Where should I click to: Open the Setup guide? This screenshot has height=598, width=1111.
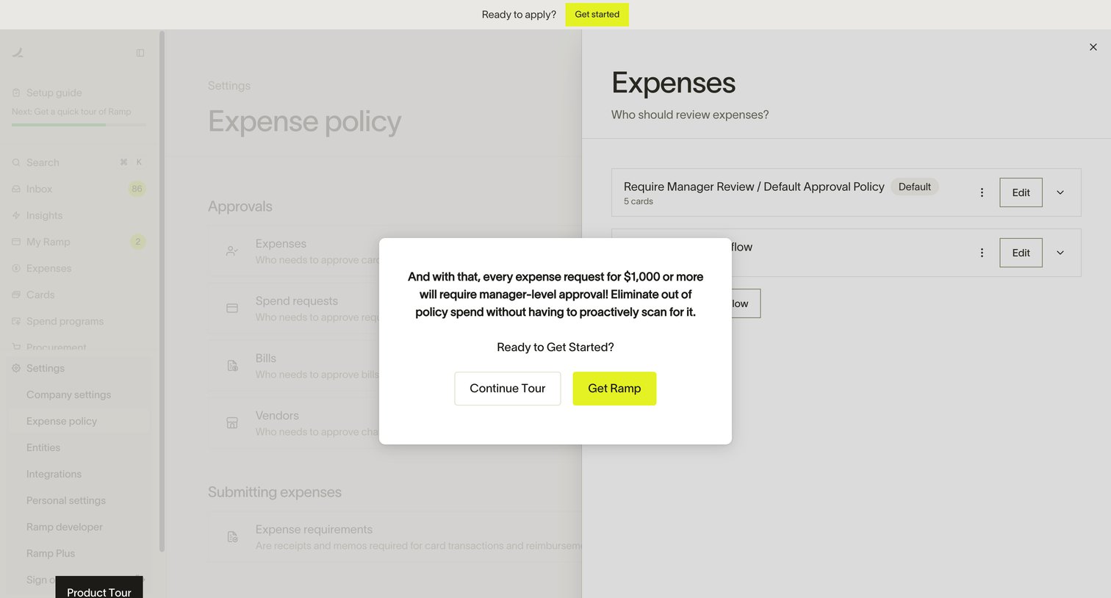click(x=54, y=93)
